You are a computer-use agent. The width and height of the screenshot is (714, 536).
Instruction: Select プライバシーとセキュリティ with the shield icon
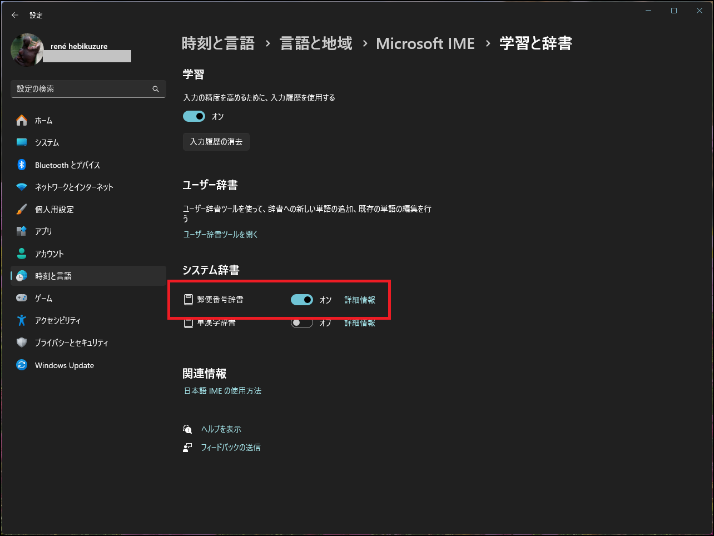88,343
